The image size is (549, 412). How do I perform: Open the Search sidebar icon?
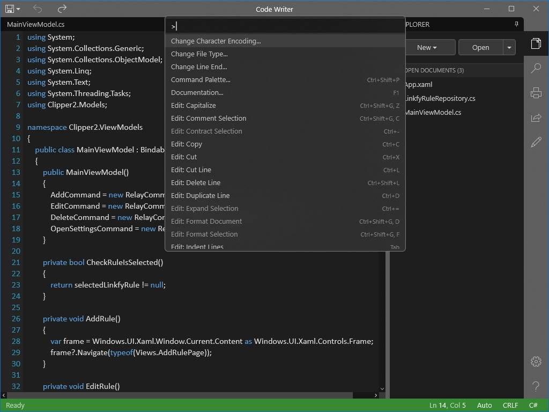tap(536, 68)
